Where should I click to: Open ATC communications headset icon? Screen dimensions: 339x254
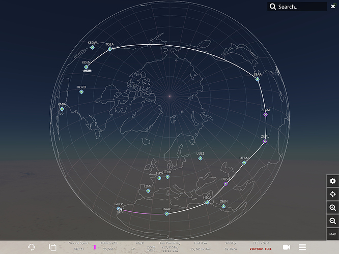coord(32,247)
